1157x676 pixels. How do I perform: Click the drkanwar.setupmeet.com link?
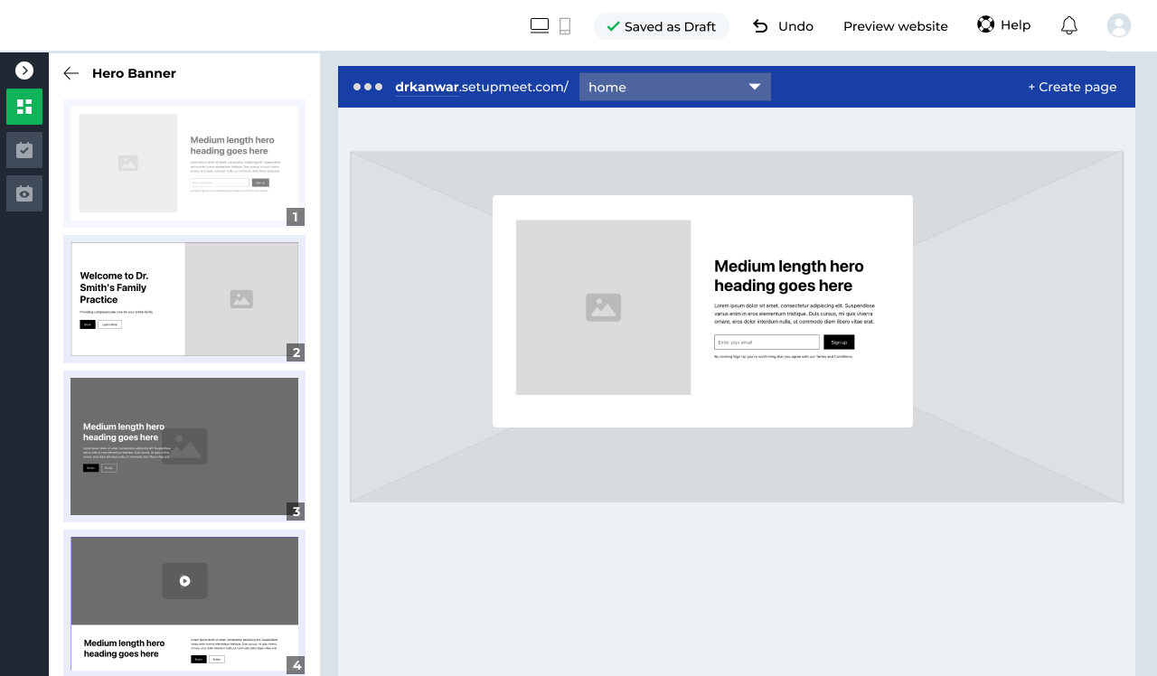[x=481, y=87]
